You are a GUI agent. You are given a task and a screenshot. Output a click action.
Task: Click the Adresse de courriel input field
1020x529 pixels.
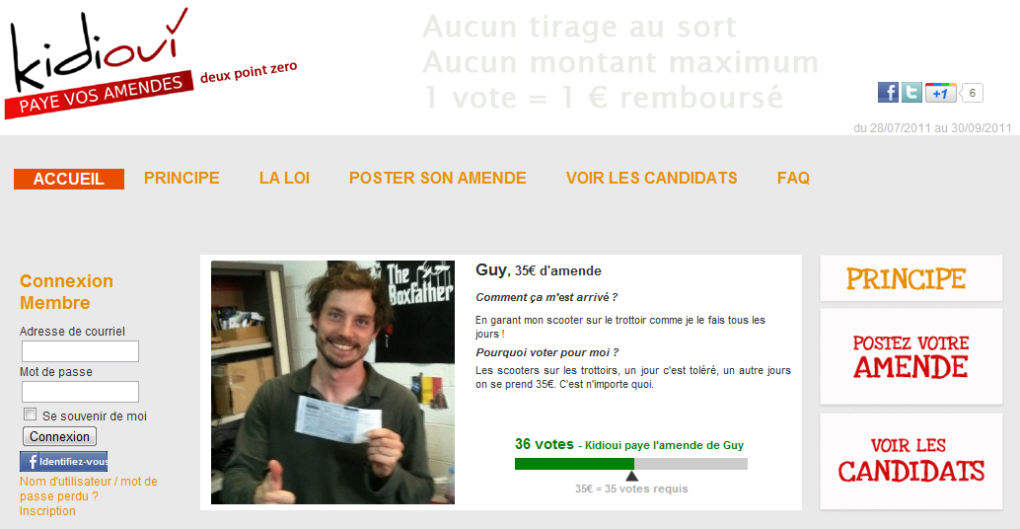[80, 351]
